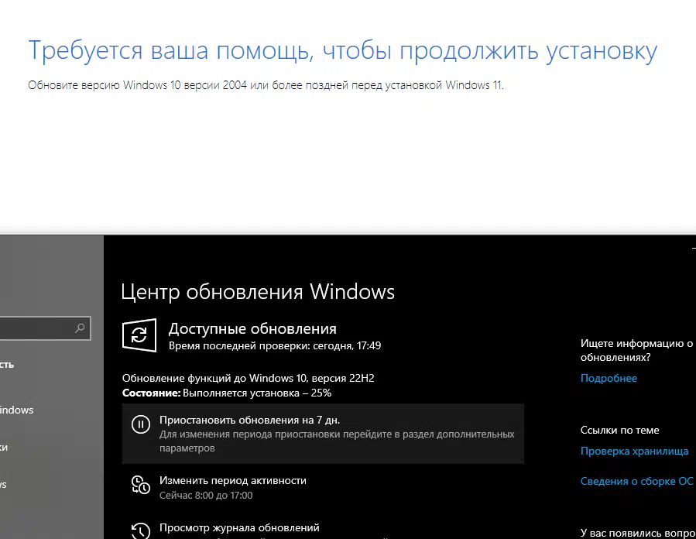
Task: Click the update history clock icon
Action: (141, 530)
